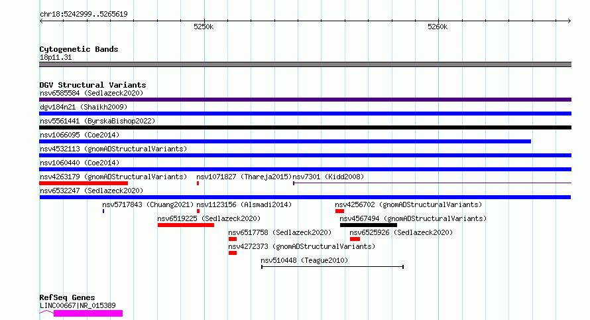Select the small red nsv1123156 marker

198,211
